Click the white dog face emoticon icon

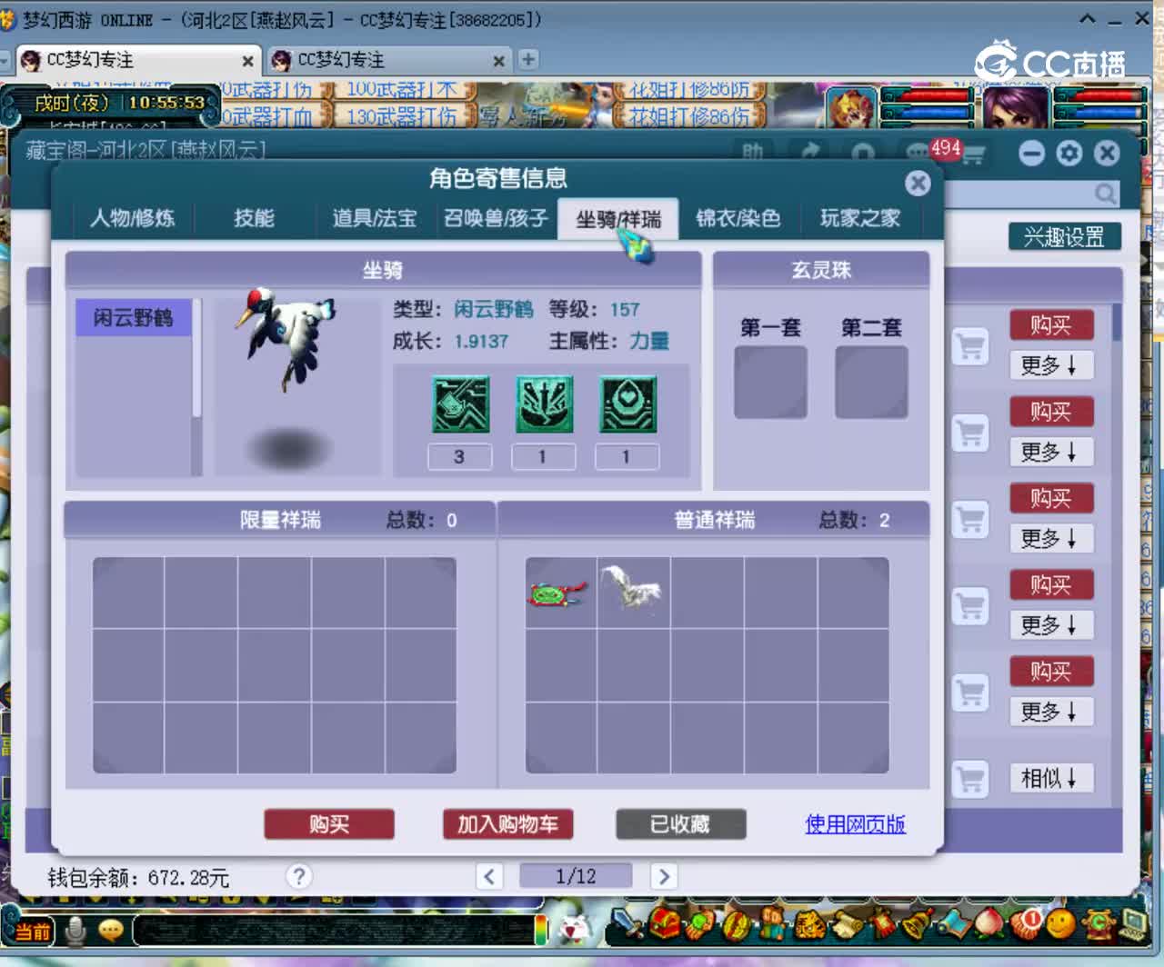click(574, 929)
